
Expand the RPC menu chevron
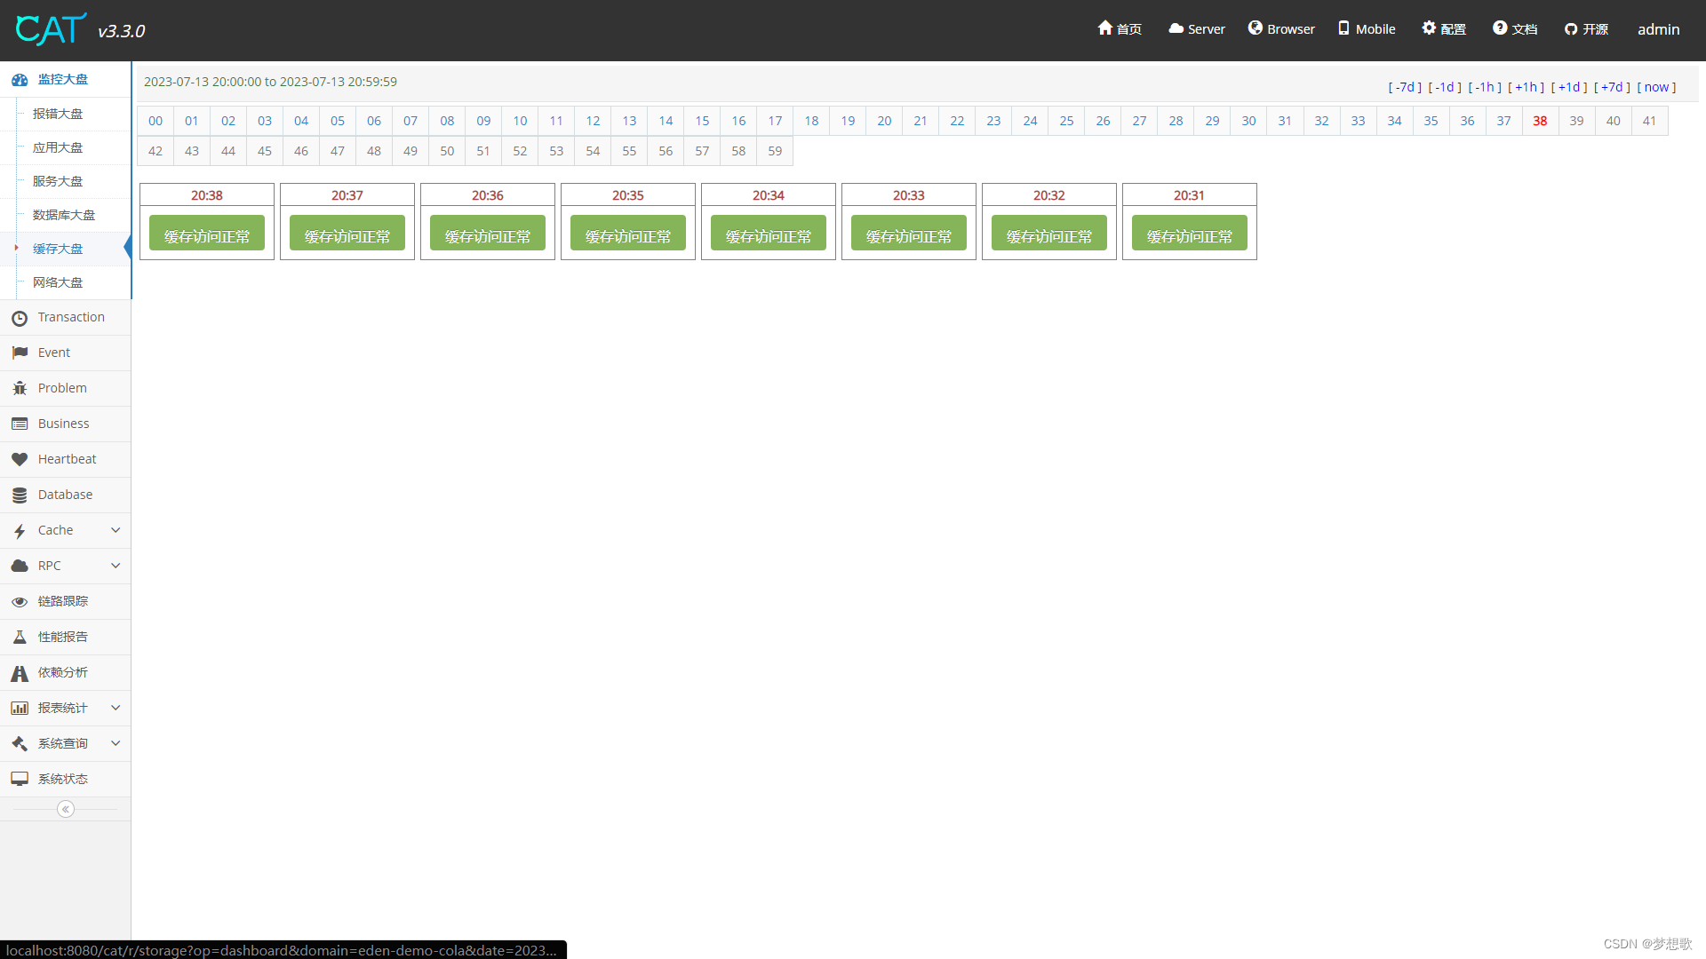tap(116, 566)
